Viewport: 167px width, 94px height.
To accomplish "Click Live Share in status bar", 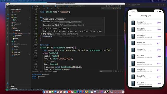I will pyautogui.click(x=33, y=90).
